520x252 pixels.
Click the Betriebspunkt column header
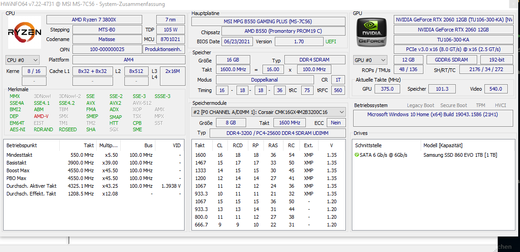pyautogui.click(x=31, y=145)
